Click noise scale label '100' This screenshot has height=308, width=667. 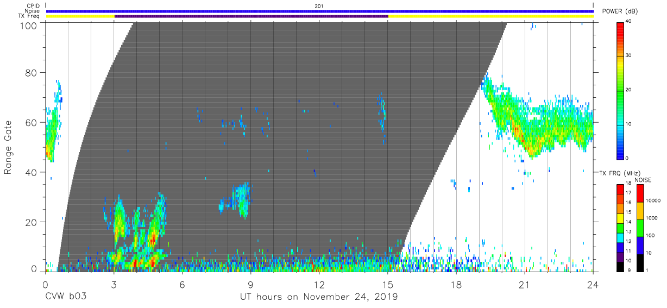(650, 235)
